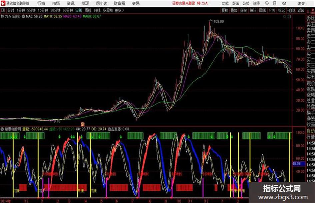Open the mail envelope icon
The height and width of the screenshot is (203, 315).
pos(284,3)
